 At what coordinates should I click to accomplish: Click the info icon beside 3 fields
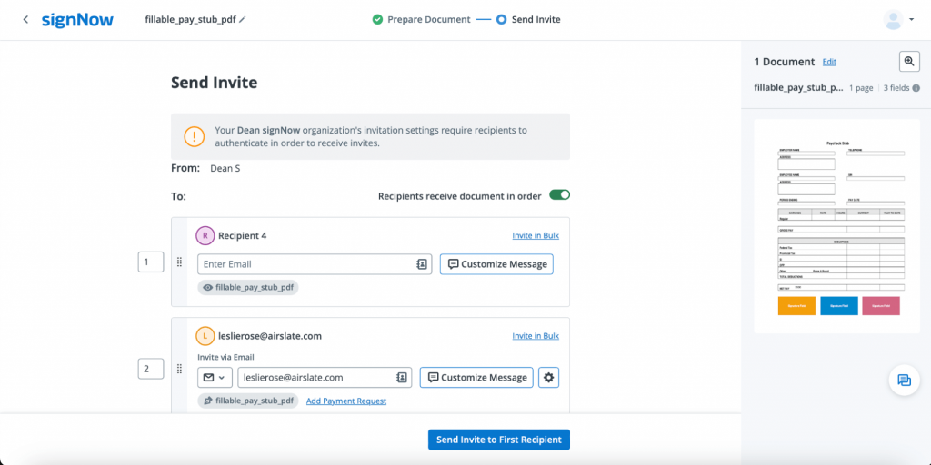coord(916,88)
